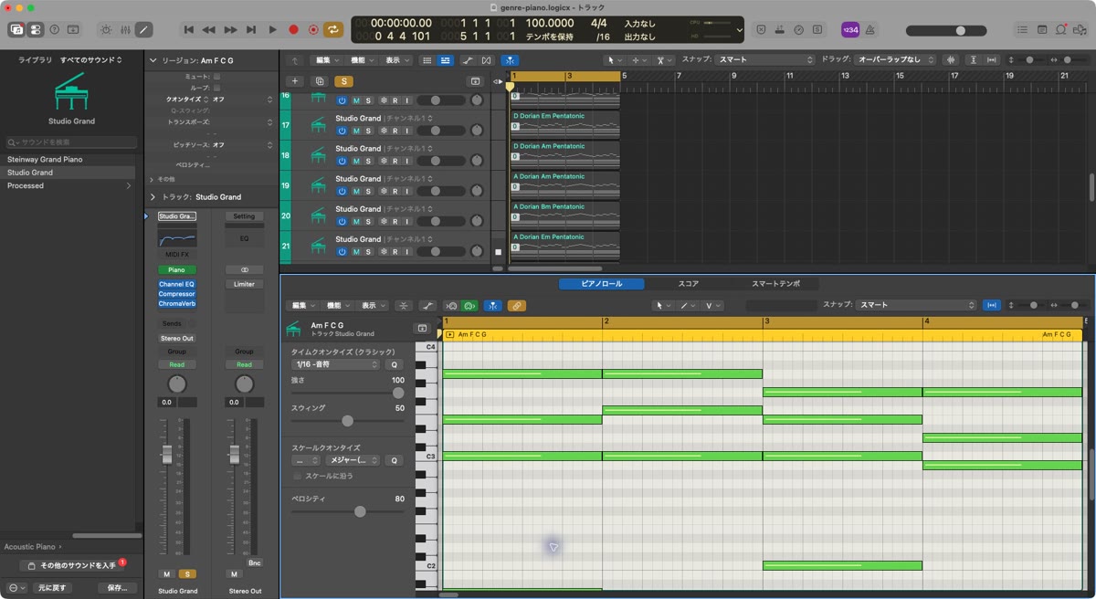The width and height of the screenshot is (1096, 599).
Task: Open the Mixer faders icon
Action: [x=125, y=29]
